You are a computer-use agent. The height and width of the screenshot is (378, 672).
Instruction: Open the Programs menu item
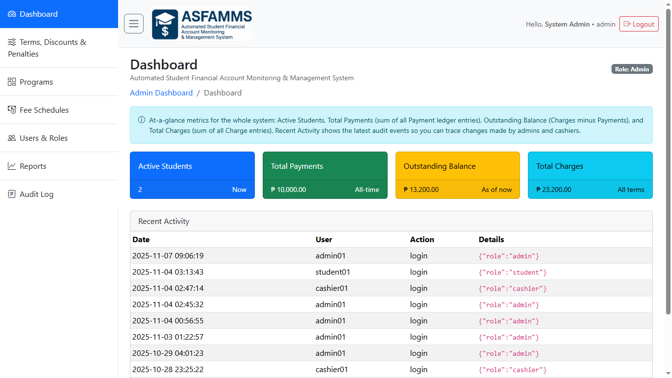(x=36, y=82)
